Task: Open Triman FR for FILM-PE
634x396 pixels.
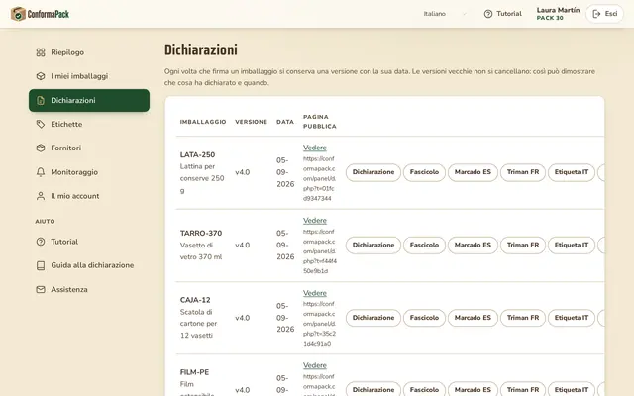Action: tap(523, 389)
